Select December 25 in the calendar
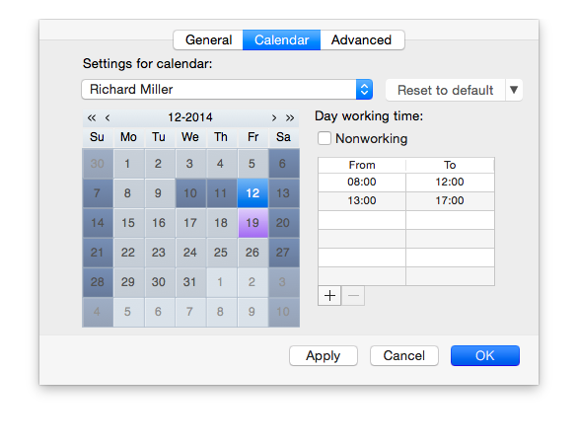Screen dimensions: 578x444 pyautogui.click(x=221, y=253)
